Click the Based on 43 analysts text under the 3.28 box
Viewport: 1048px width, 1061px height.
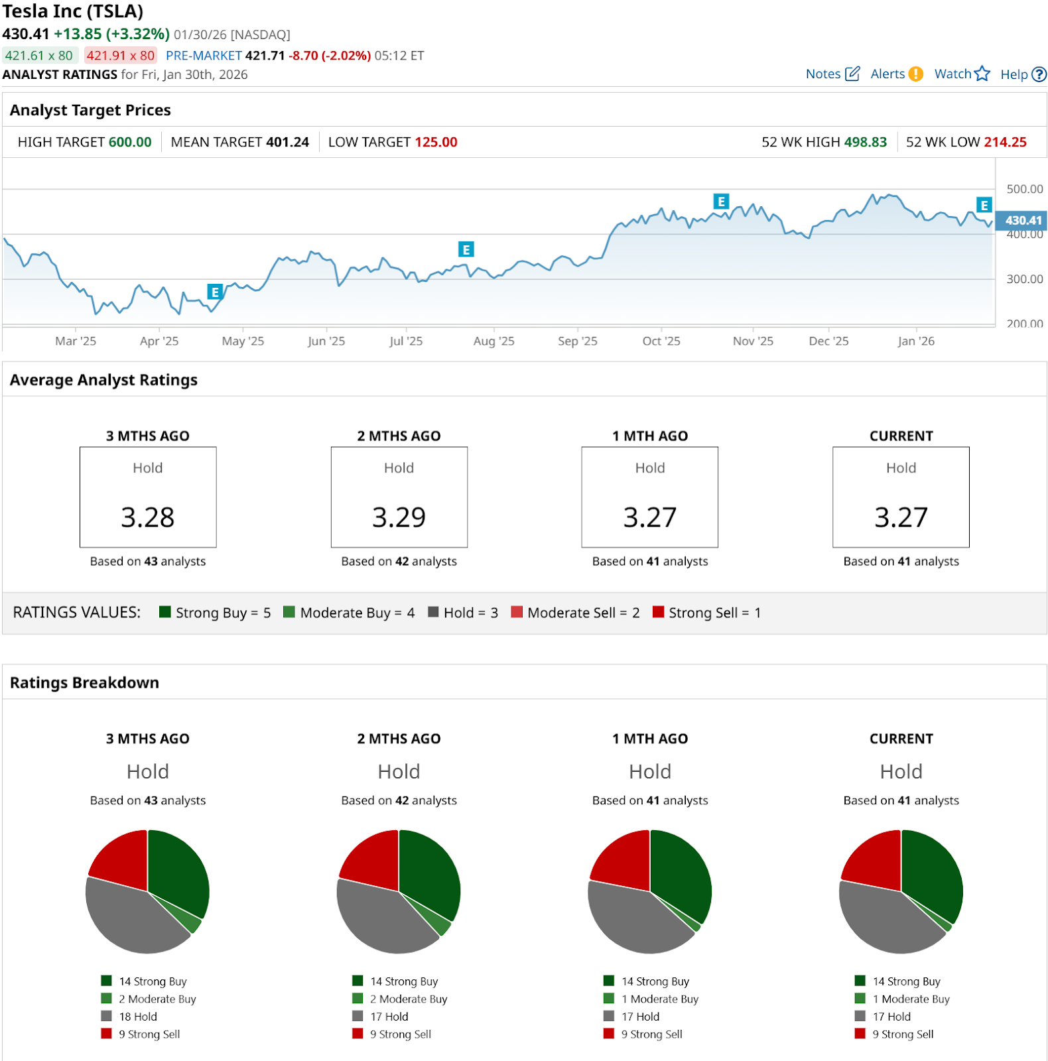coord(148,562)
